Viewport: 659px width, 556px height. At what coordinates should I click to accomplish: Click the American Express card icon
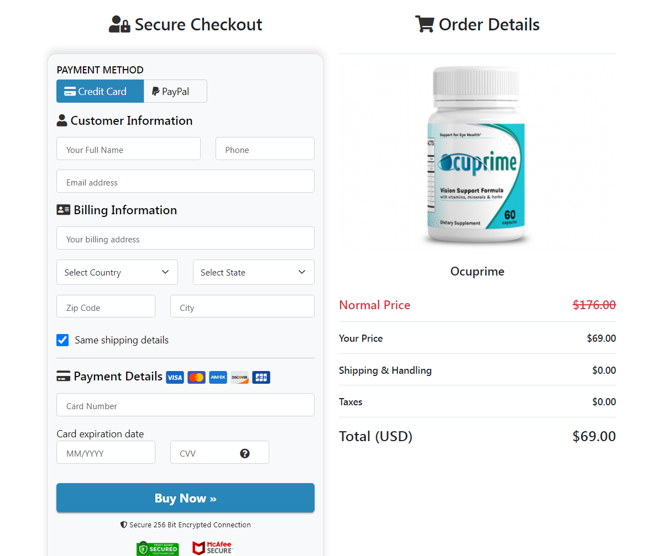tap(218, 378)
